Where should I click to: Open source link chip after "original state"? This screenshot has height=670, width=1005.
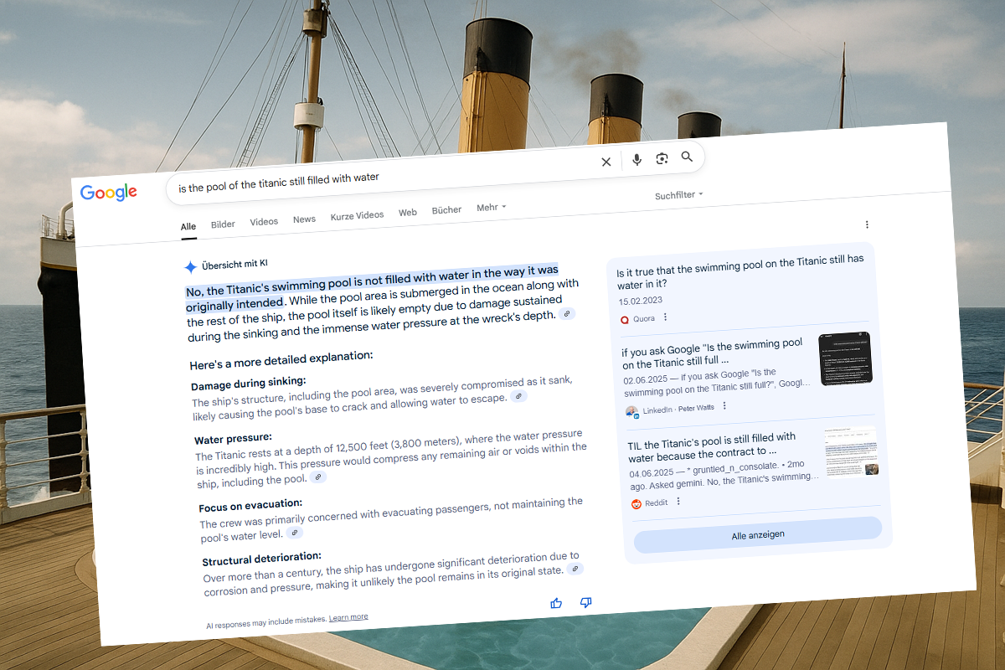pos(575,569)
